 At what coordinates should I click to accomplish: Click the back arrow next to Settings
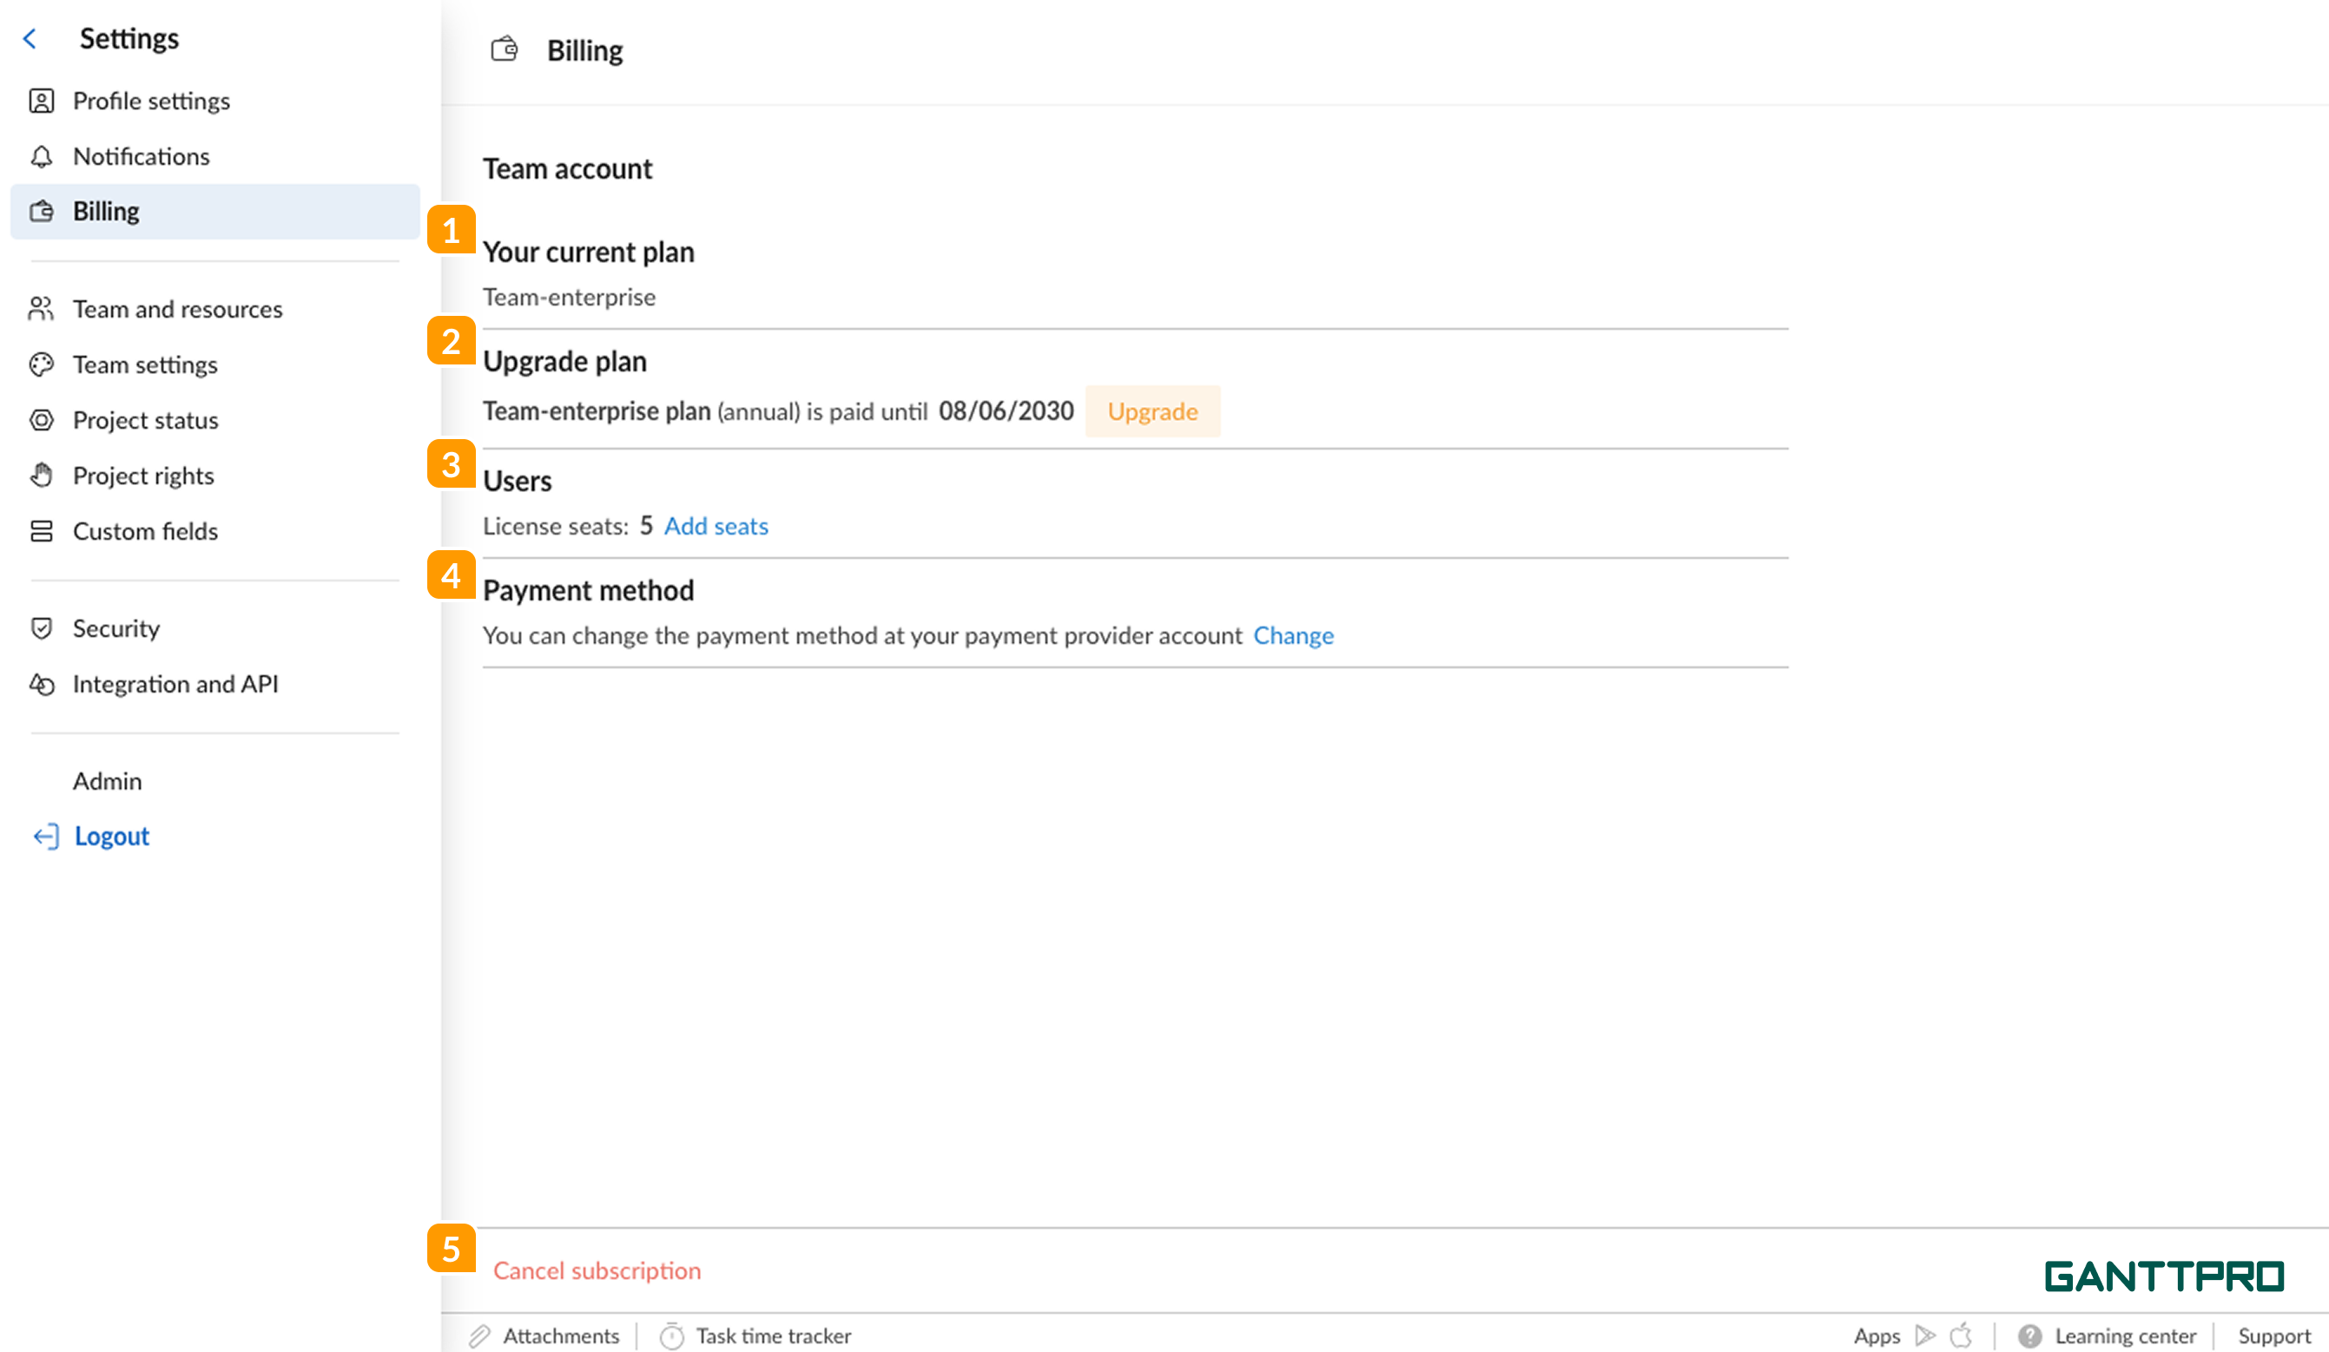[x=30, y=38]
